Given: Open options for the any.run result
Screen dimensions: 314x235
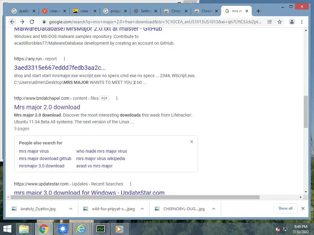Looking at the screenshot, I should coord(64,59).
